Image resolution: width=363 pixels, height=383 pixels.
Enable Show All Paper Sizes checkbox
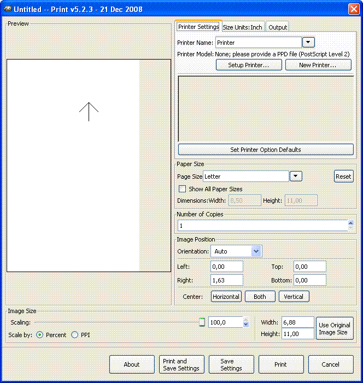point(182,189)
